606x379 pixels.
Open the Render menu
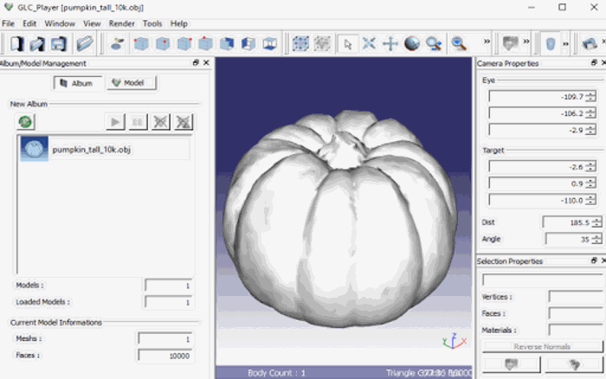(122, 23)
